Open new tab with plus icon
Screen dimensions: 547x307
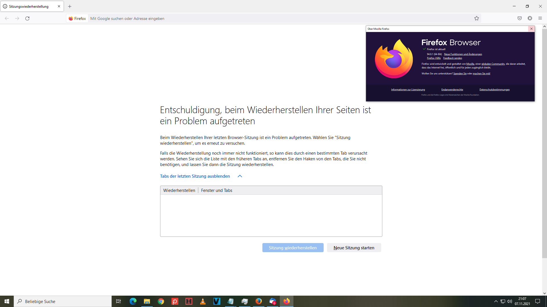click(x=70, y=6)
